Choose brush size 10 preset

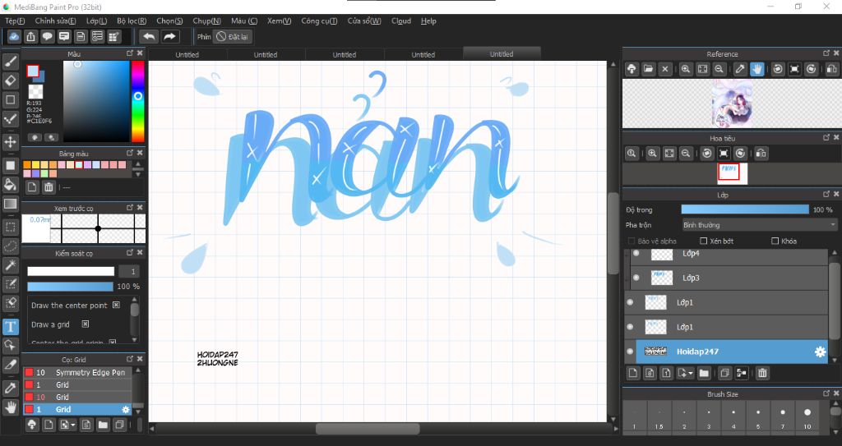[807, 419]
